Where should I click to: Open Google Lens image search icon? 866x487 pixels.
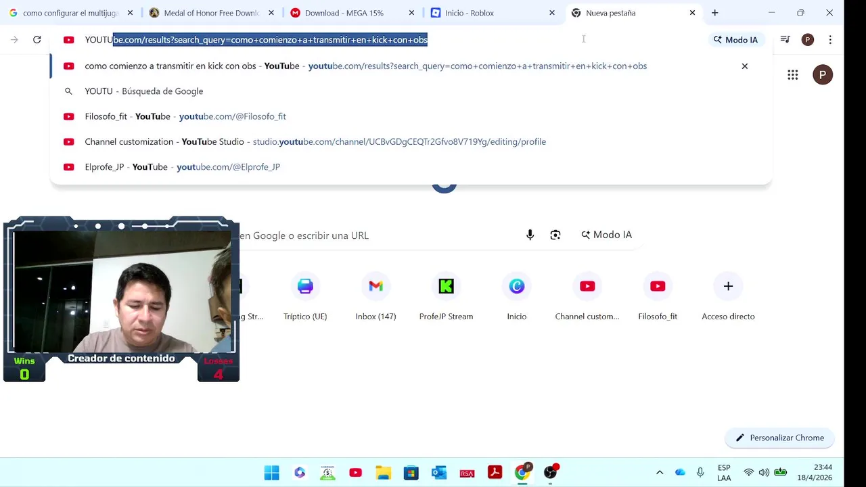pos(555,235)
